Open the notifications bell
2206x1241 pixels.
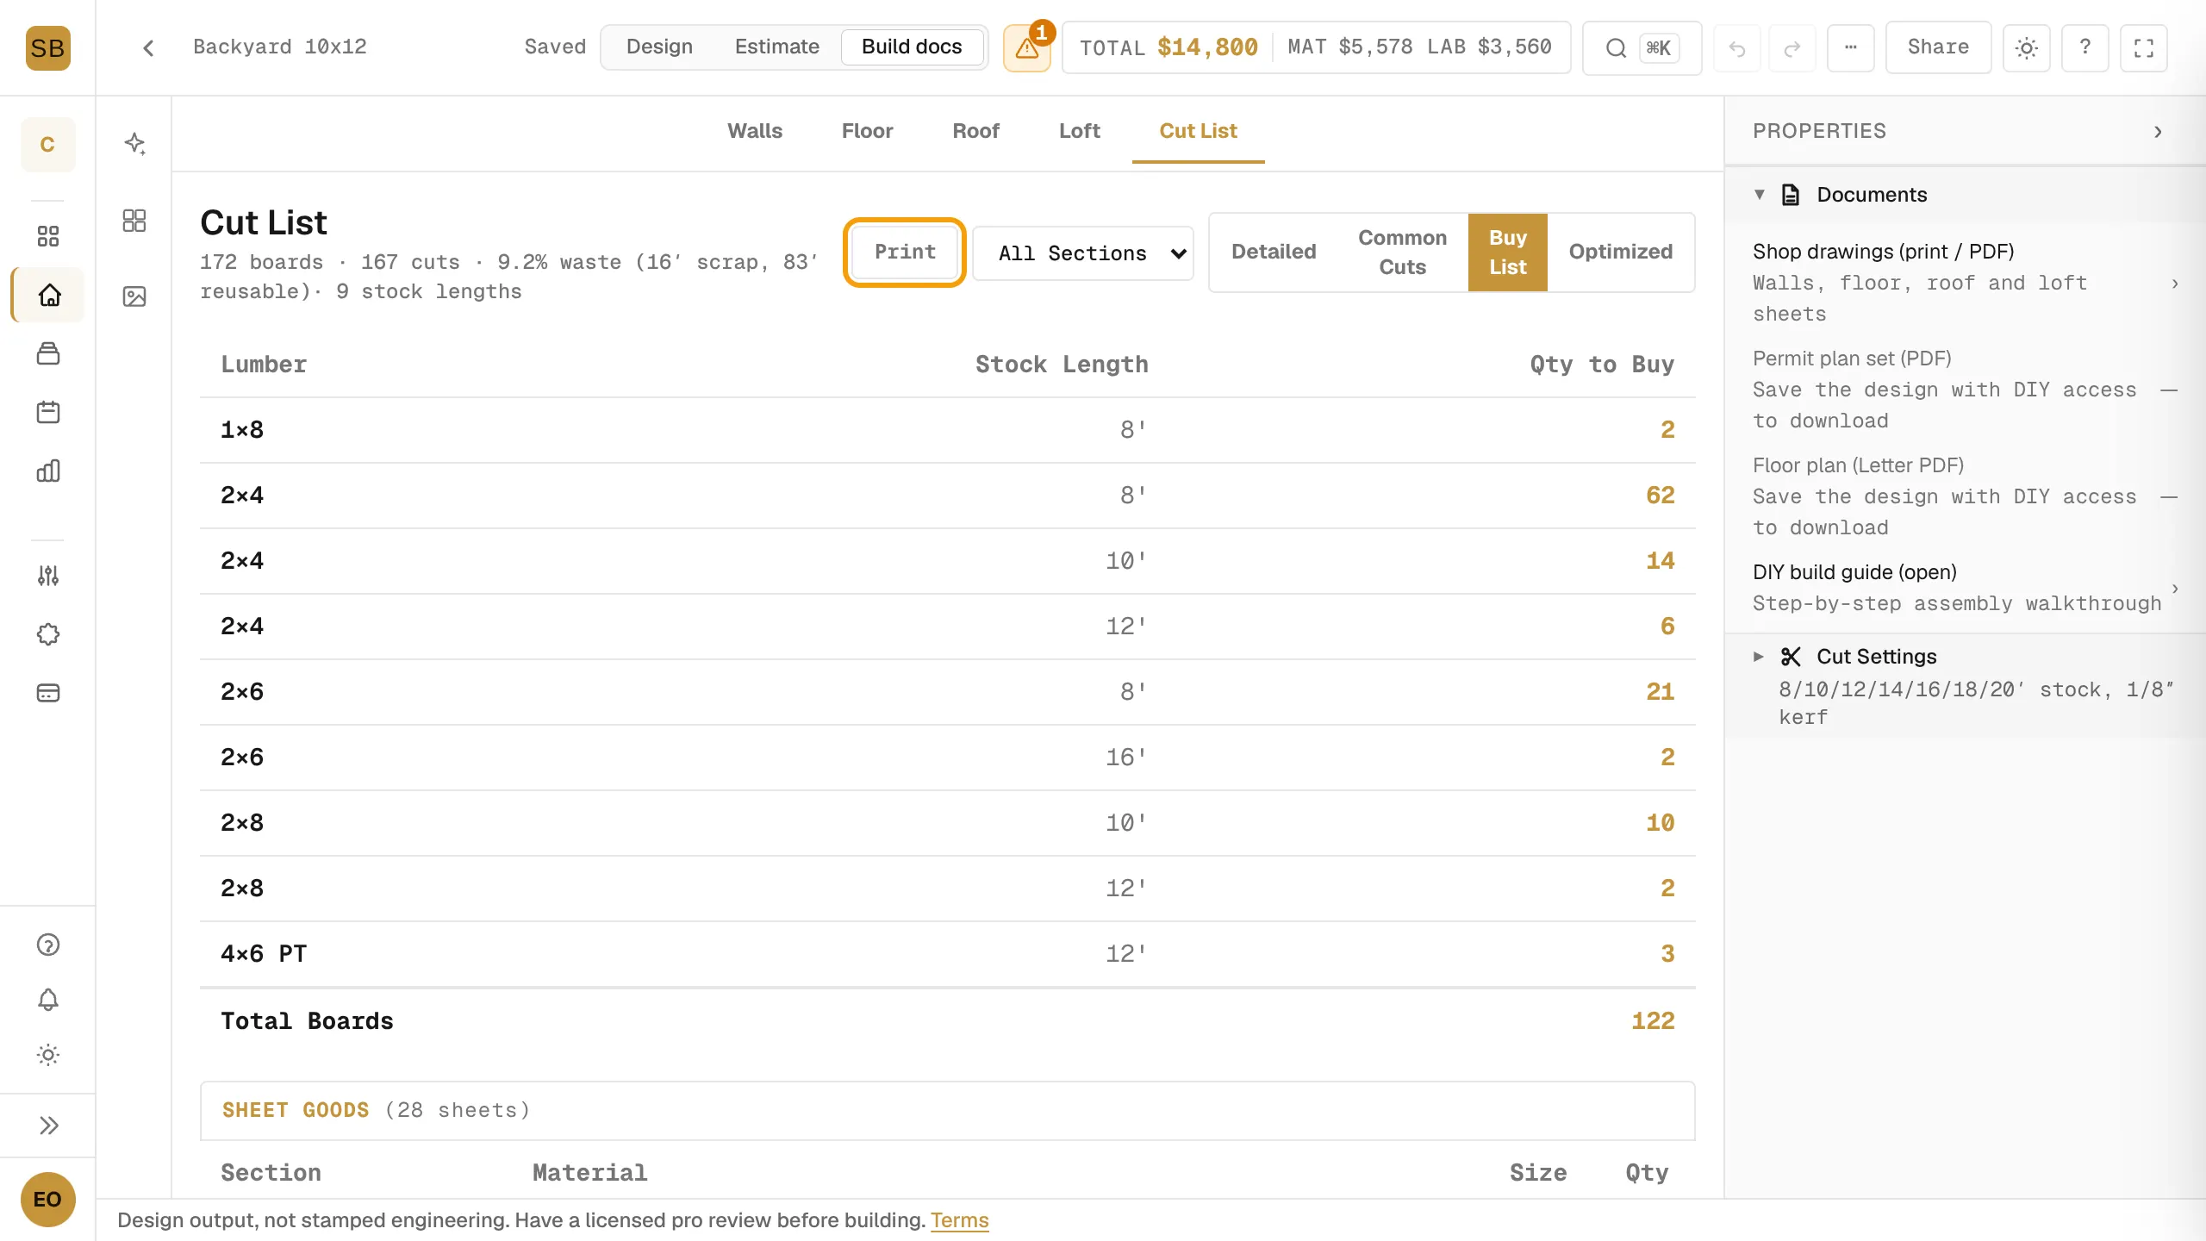tap(48, 1000)
